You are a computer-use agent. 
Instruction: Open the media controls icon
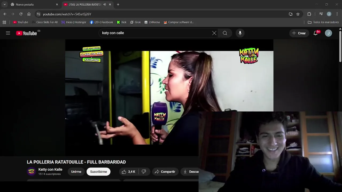[x=321, y=14]
